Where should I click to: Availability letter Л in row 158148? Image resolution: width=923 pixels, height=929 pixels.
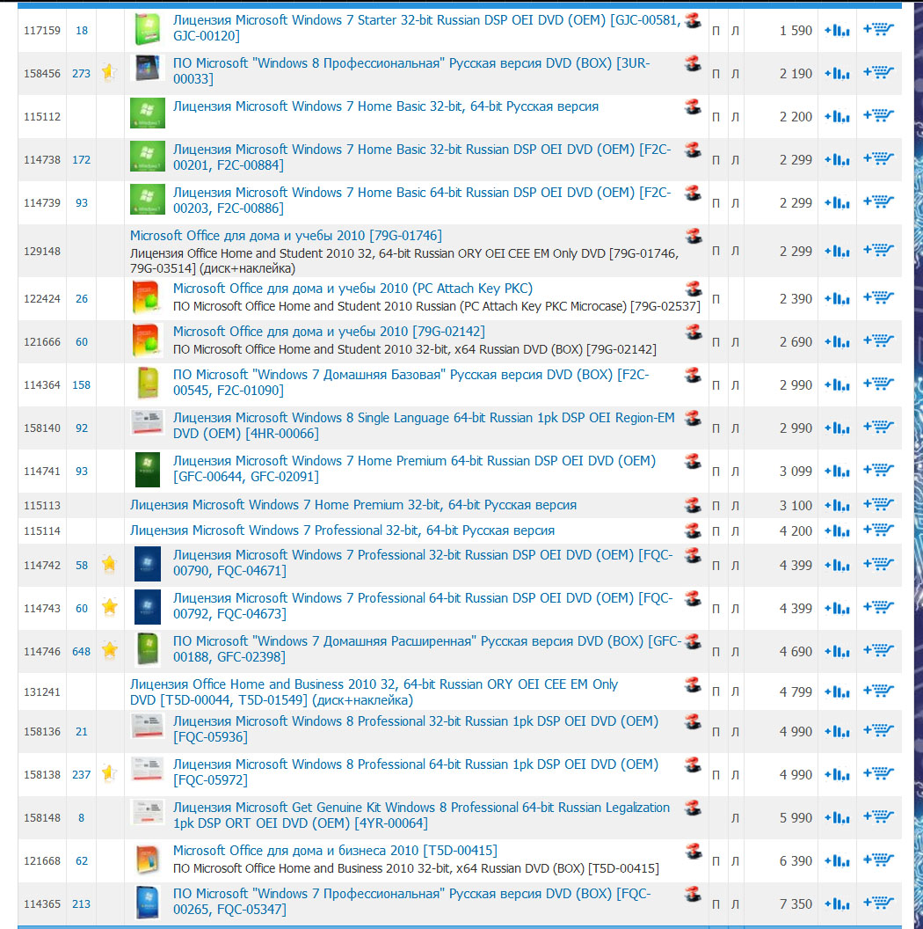735,818
